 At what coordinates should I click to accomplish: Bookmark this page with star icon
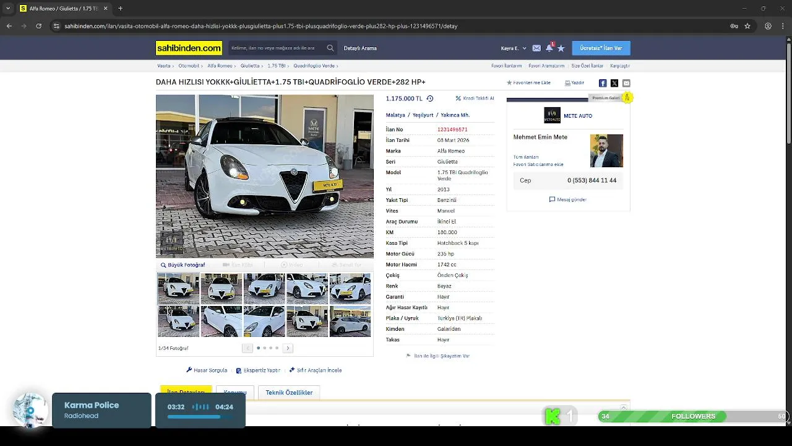[x=747, y=26]
